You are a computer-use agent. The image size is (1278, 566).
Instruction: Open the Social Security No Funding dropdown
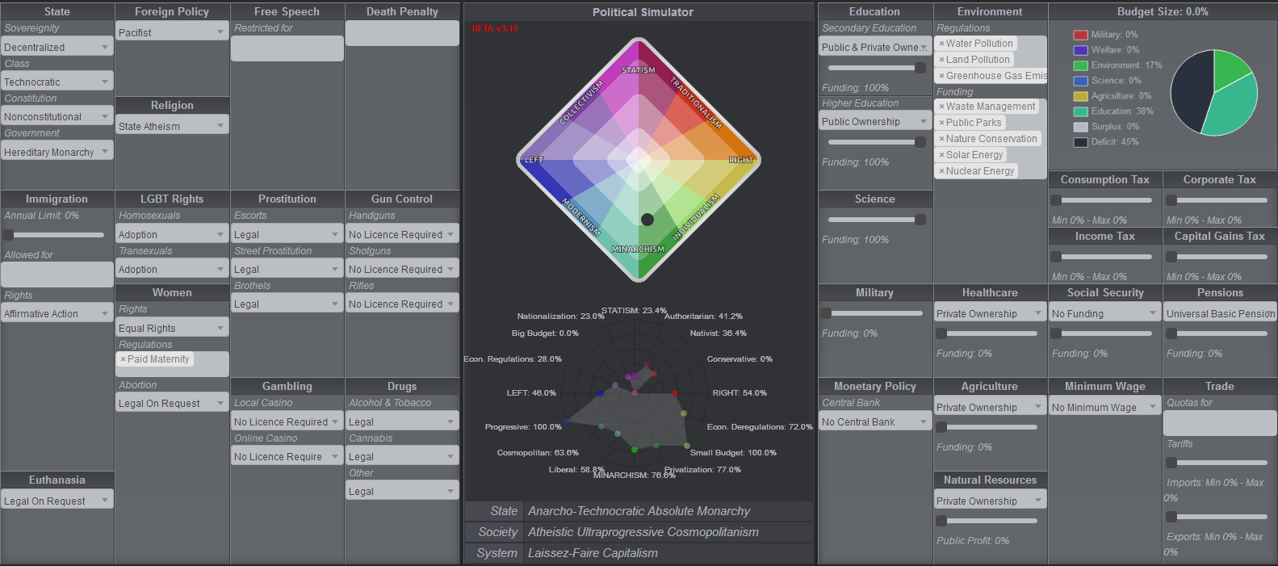(x=1104, y=313)
